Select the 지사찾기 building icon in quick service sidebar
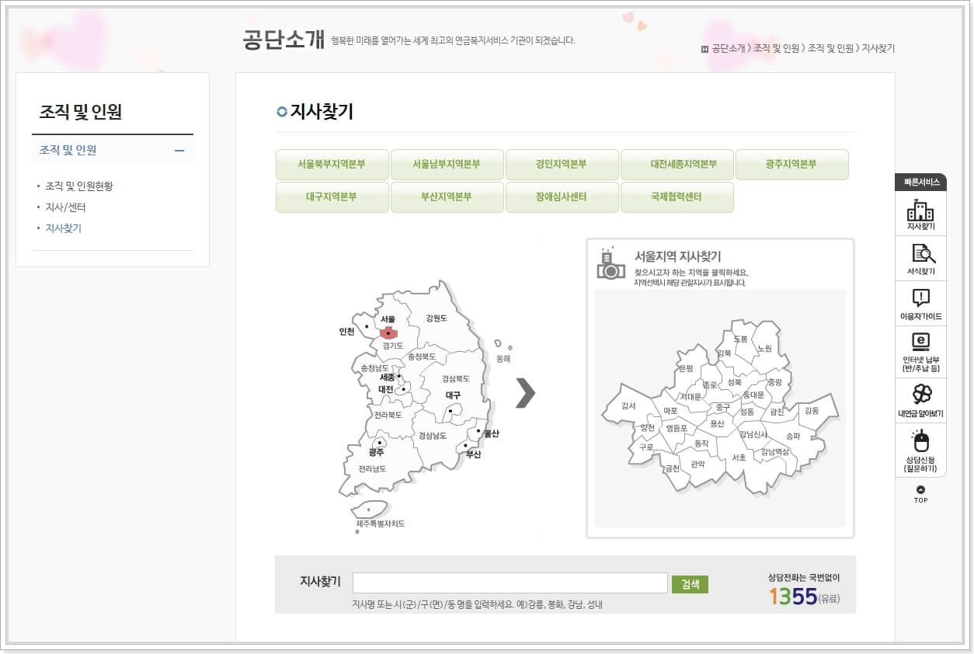This screenshot has height=654, width=974. point(920,211)
